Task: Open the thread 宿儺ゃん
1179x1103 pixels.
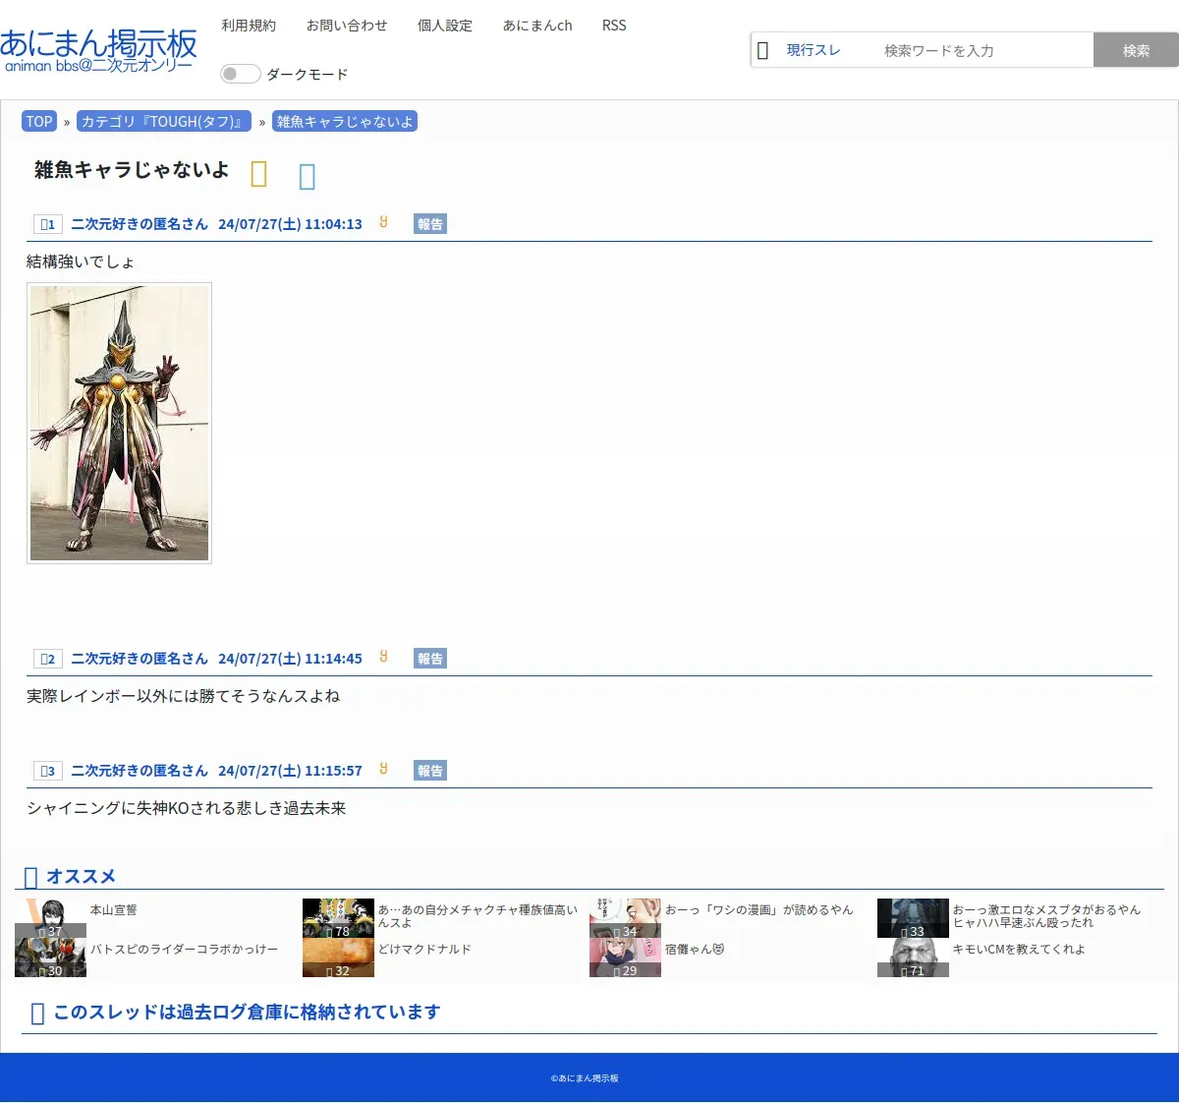Action: 695,950
